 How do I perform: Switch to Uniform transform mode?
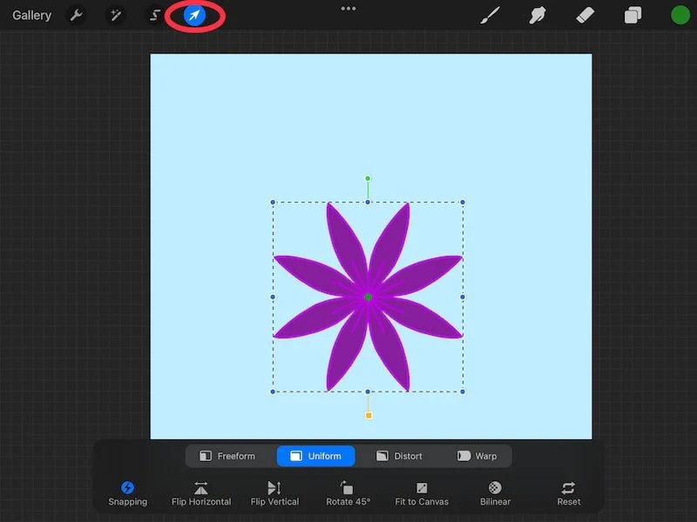[x=315, y=455]
